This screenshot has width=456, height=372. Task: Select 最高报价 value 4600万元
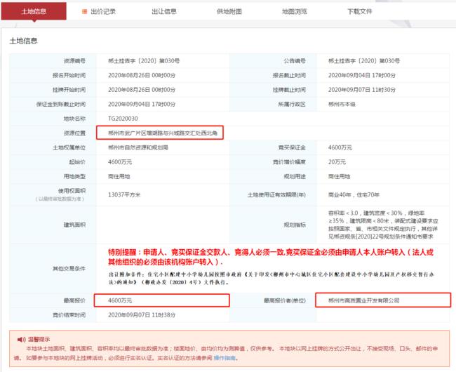(120, 300)
